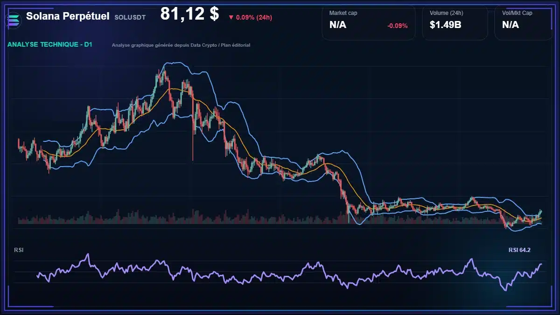
Task: Click the -0.09% value in Market cap card
Action: click(398, 26)
